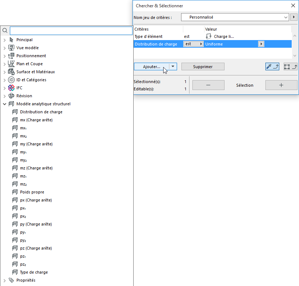Expand the Plan et Coupe category

pos(5,64)
